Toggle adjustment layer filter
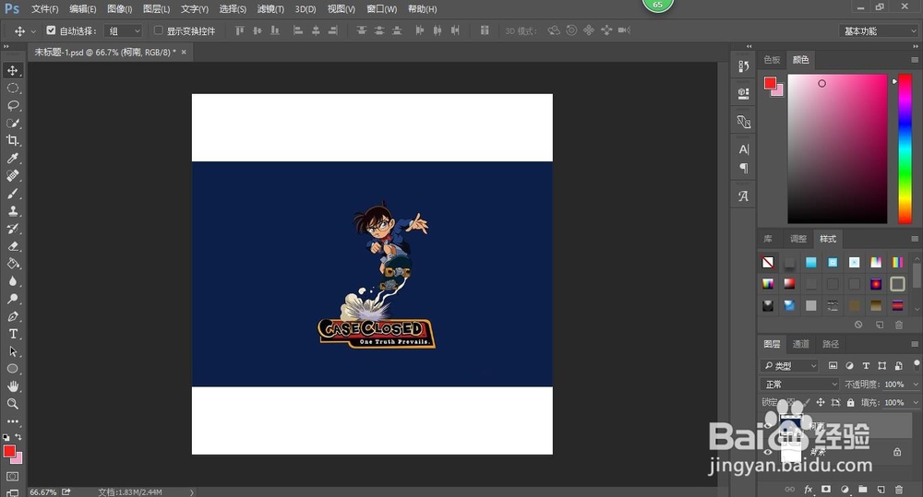923x497 pixels. click(849, 366)
